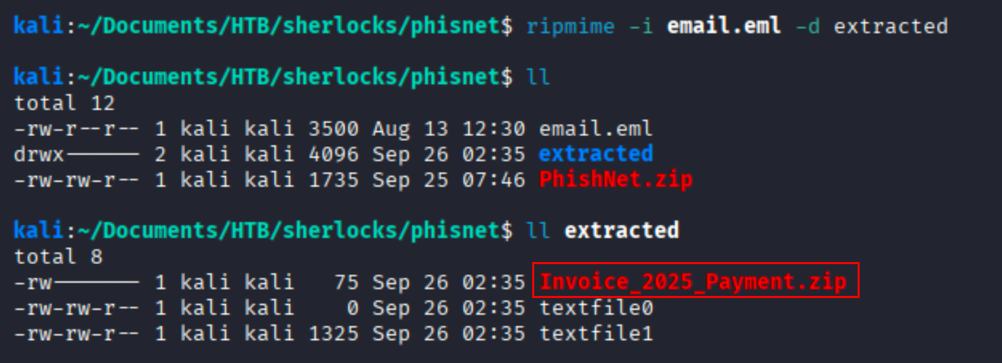Select the PhishNet.zip file name
Viewport: 1002px width, 363px height.
pos(616,179)
